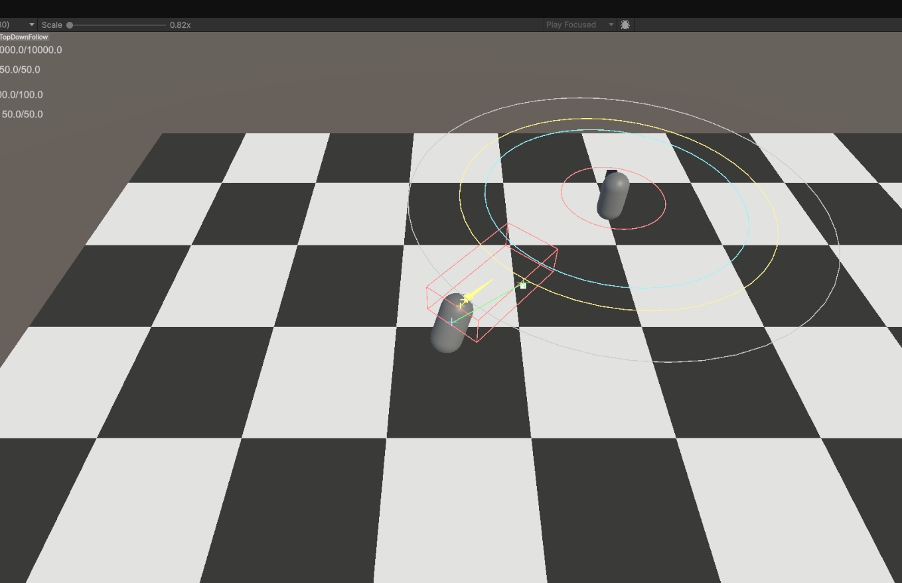Image resolution: width=902 pixels, height=583 pixels.
Task: Click the 0.82x scale value
Action: pos(180,25)
